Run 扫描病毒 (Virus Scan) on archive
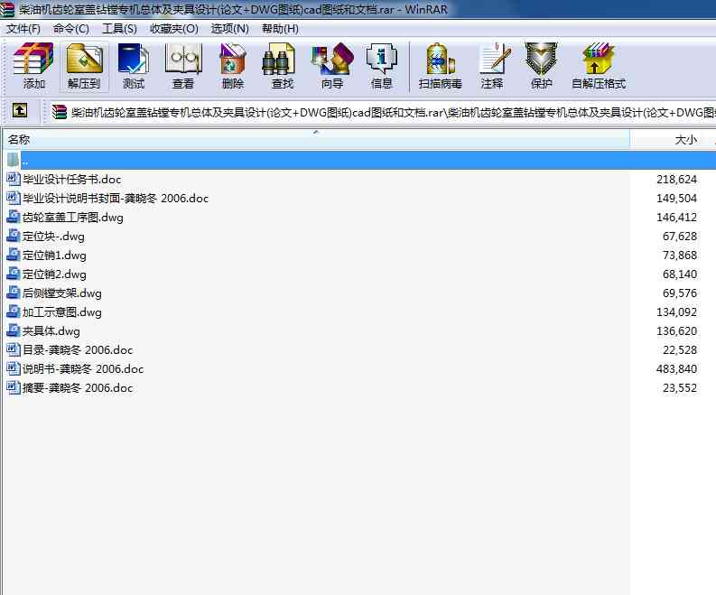 440,67
